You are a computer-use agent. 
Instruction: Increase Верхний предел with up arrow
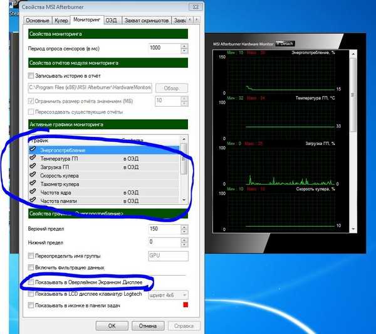tap(184, 227)
